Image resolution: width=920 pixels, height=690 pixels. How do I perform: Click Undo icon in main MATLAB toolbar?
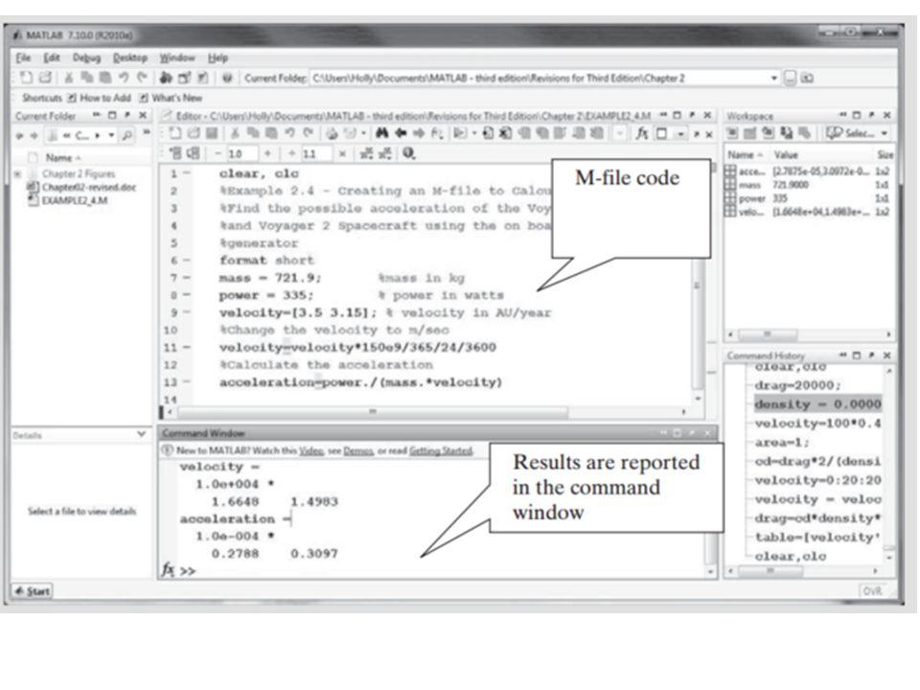click(x=124, y=78)
